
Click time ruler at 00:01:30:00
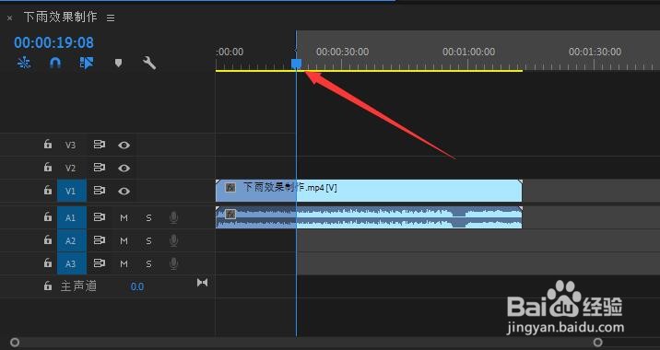click(595, 52)
